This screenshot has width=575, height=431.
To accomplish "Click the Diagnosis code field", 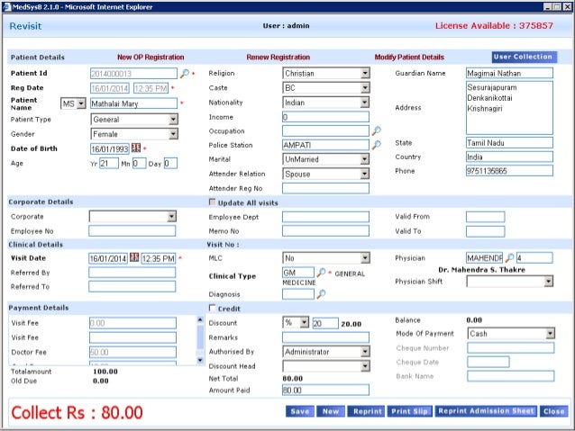I will 298,294.
